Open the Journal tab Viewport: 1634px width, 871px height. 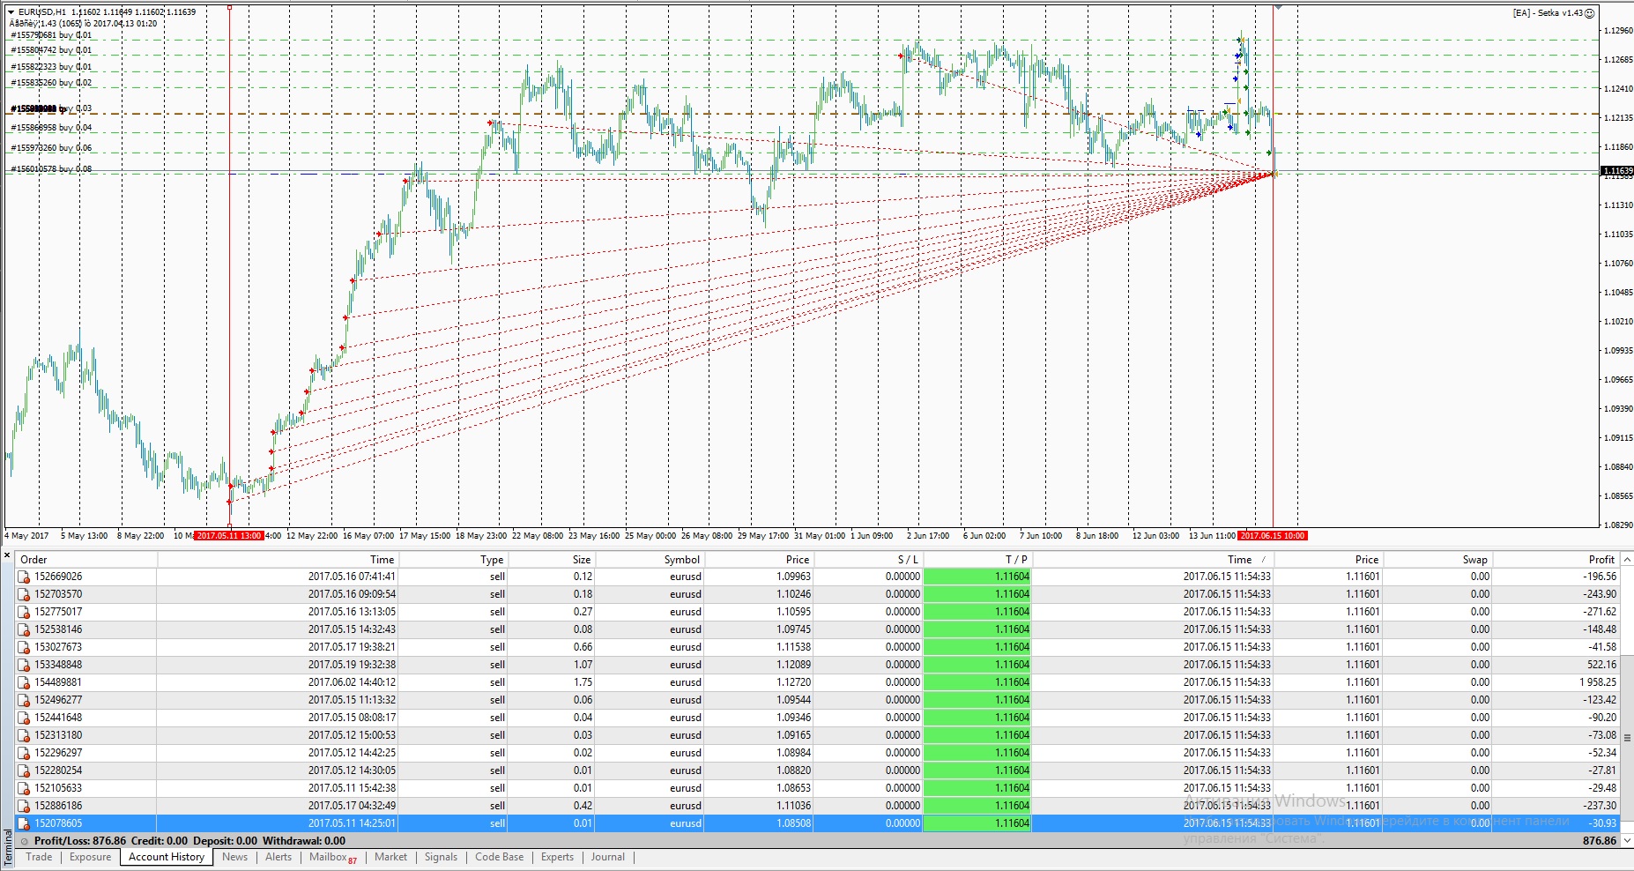(x=607, y=857)
